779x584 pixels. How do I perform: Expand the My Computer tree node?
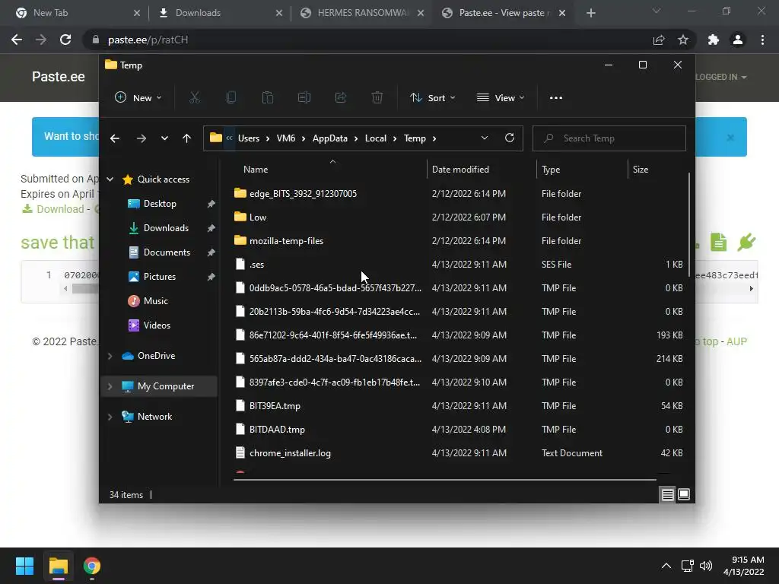110,386
